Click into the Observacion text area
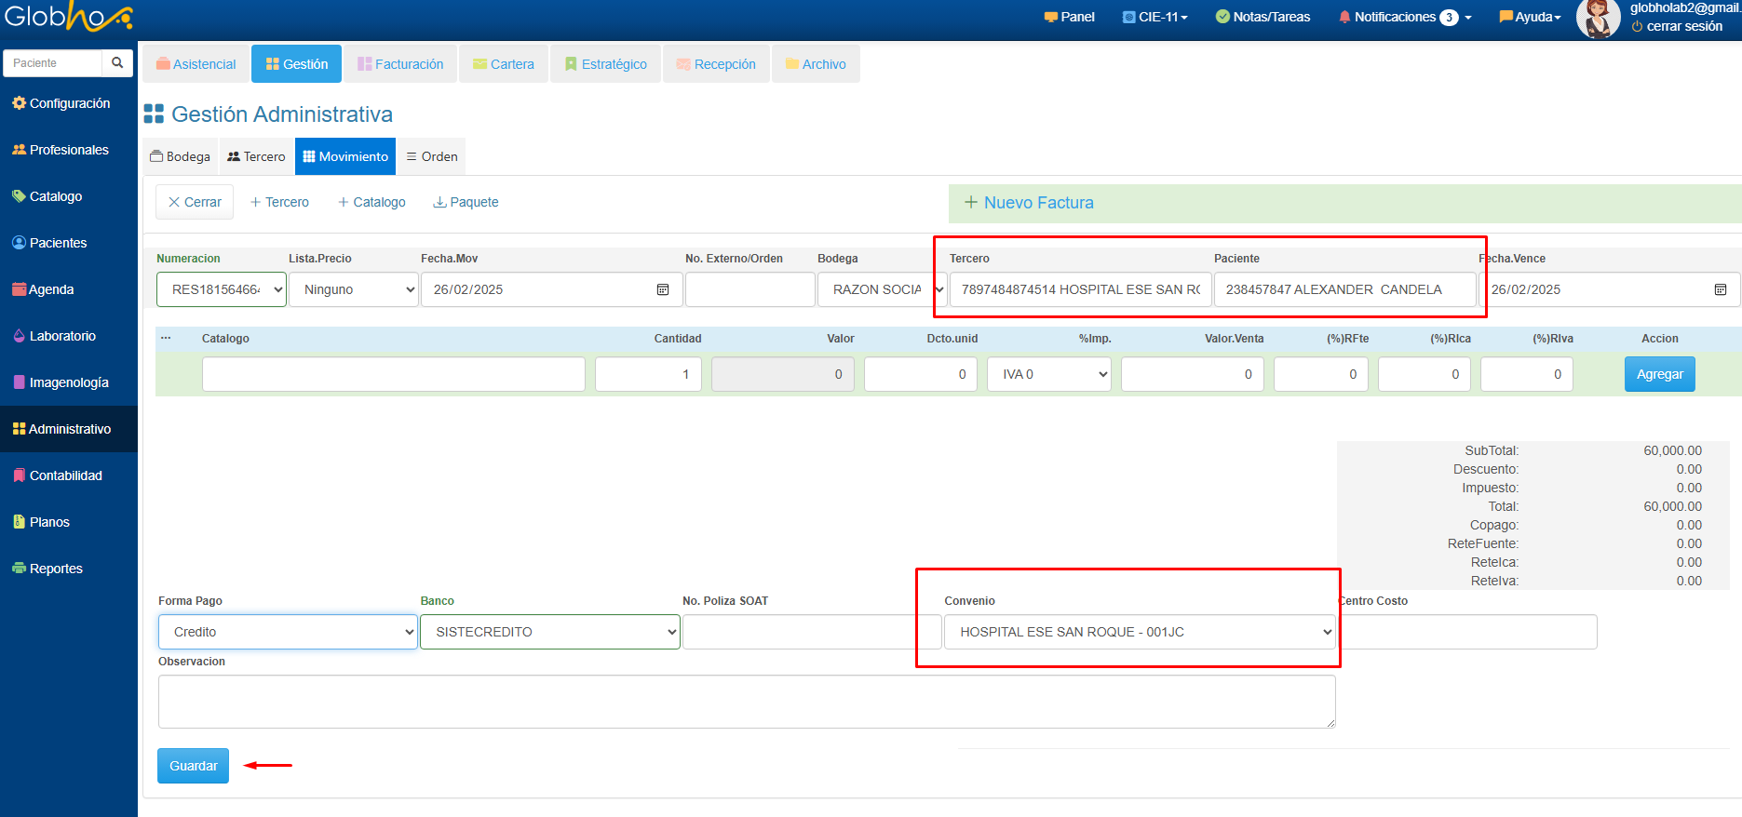The width and height of the screenshot is (1742, 817). click(x=746, y=701)
